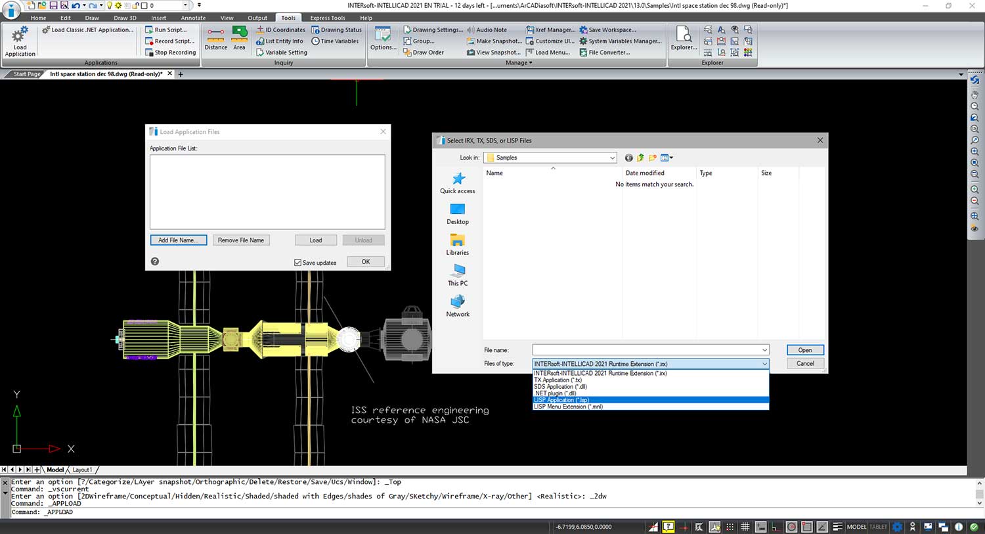Viewport: 985px width, 534px height.
Task: Expand the Look in folder dropdown
Action: (612, 158)
